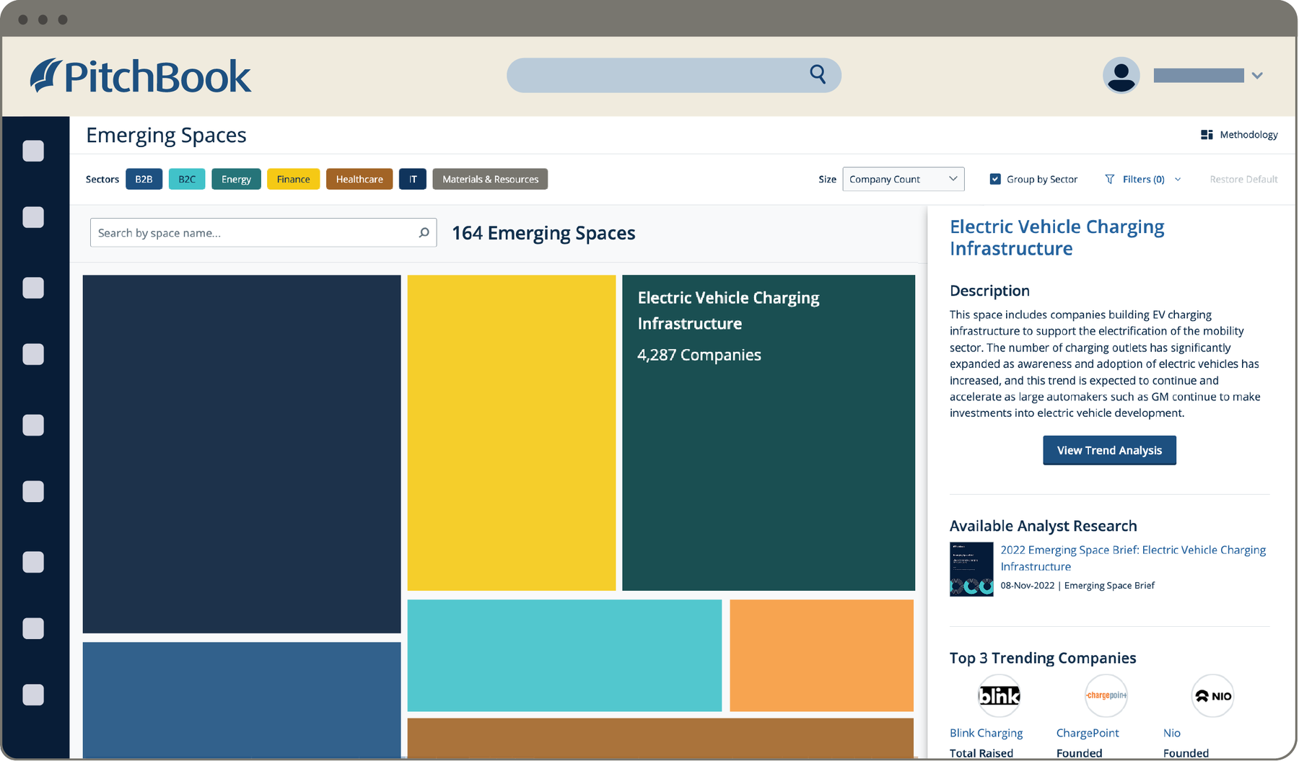Open the Company Count size dropdown
1299x761 pixels.
[x=904, y=179]
